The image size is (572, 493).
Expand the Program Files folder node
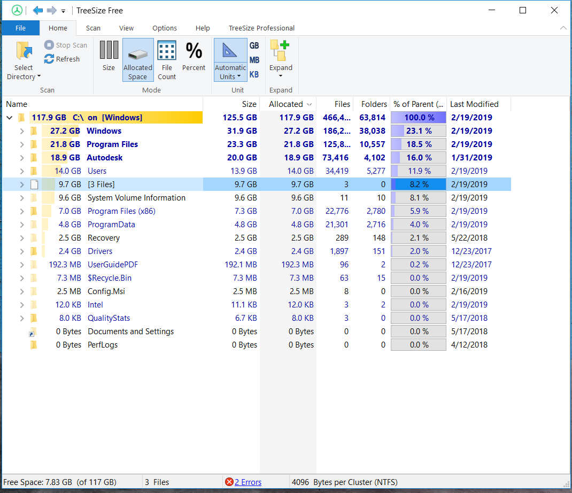pyautogui.click(x=22, y=144)
